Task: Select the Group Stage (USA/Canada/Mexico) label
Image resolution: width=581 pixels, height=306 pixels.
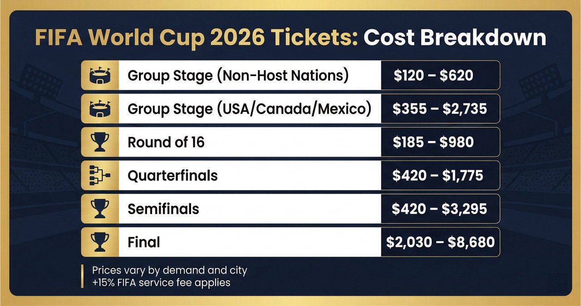Action: click(x=250, y=109)
